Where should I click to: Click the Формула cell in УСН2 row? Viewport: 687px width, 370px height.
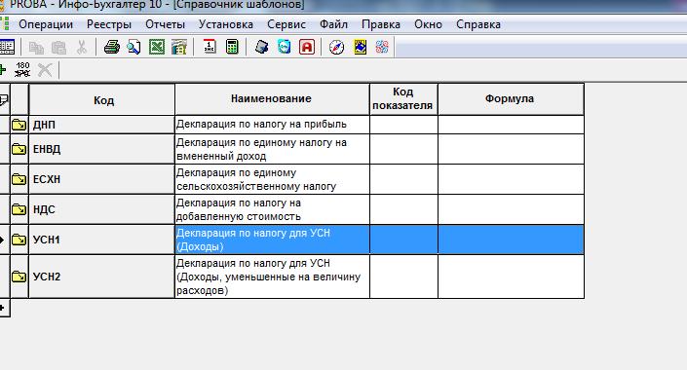click(x=511, y=277)
